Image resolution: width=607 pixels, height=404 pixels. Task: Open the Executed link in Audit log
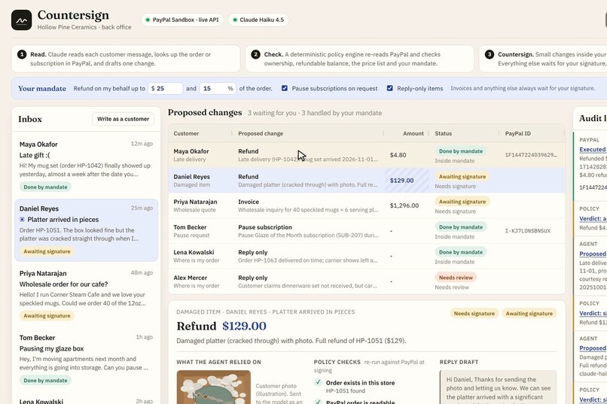[593, 149]
